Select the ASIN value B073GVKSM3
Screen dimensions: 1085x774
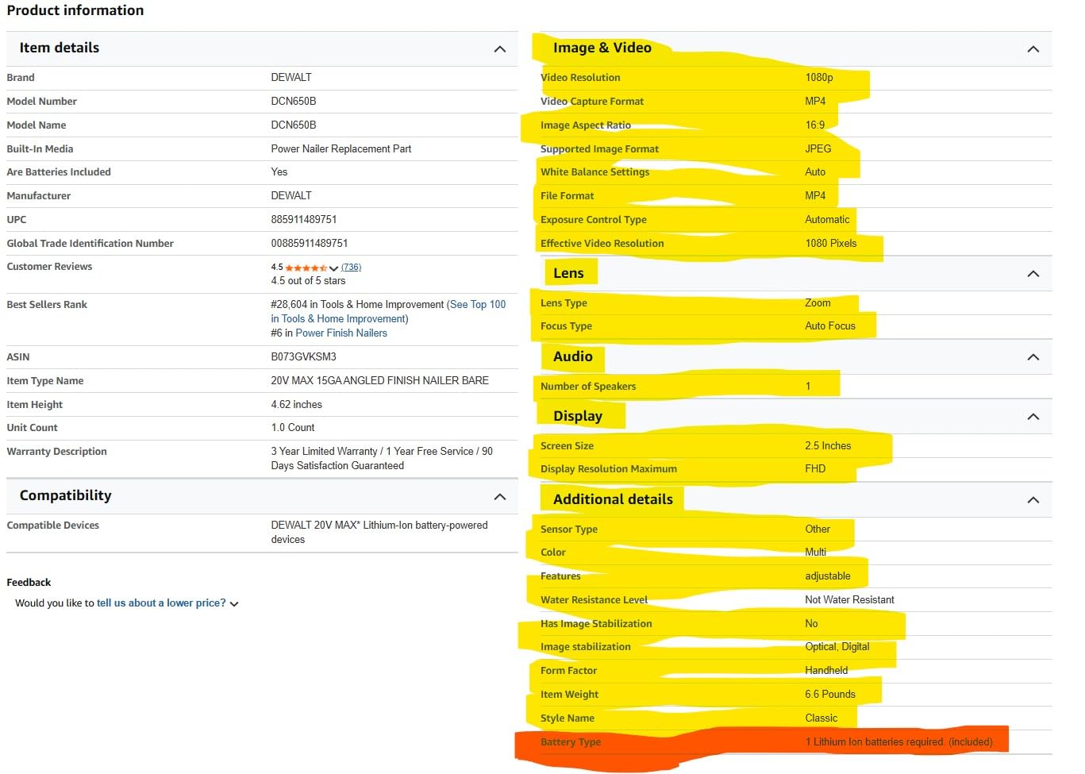[x=303, y=357]
